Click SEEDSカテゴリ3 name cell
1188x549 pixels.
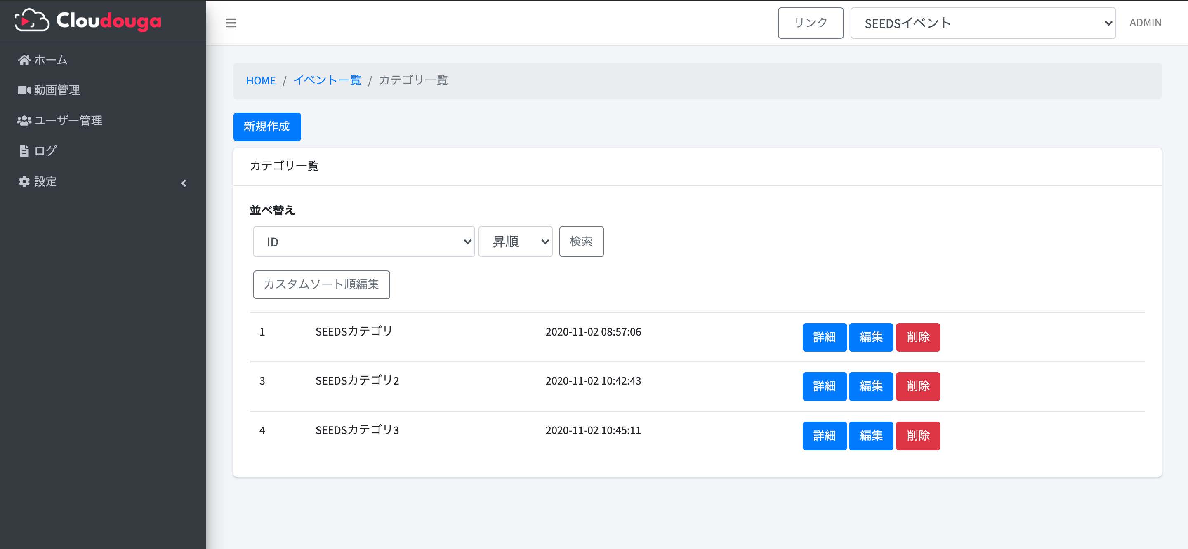click(x=357, y=430)
